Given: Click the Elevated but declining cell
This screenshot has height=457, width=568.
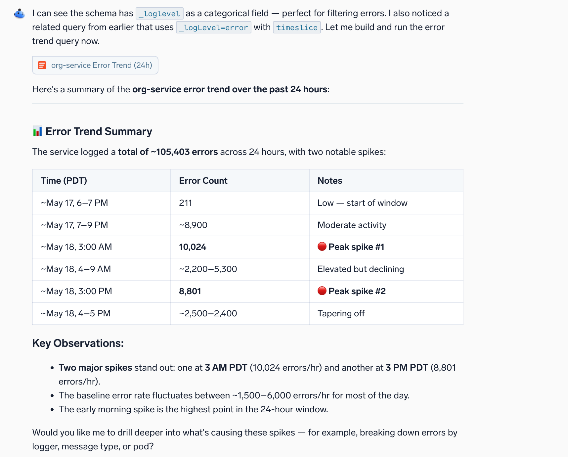Looking at the screenshot, I should [x=386, y=269].
